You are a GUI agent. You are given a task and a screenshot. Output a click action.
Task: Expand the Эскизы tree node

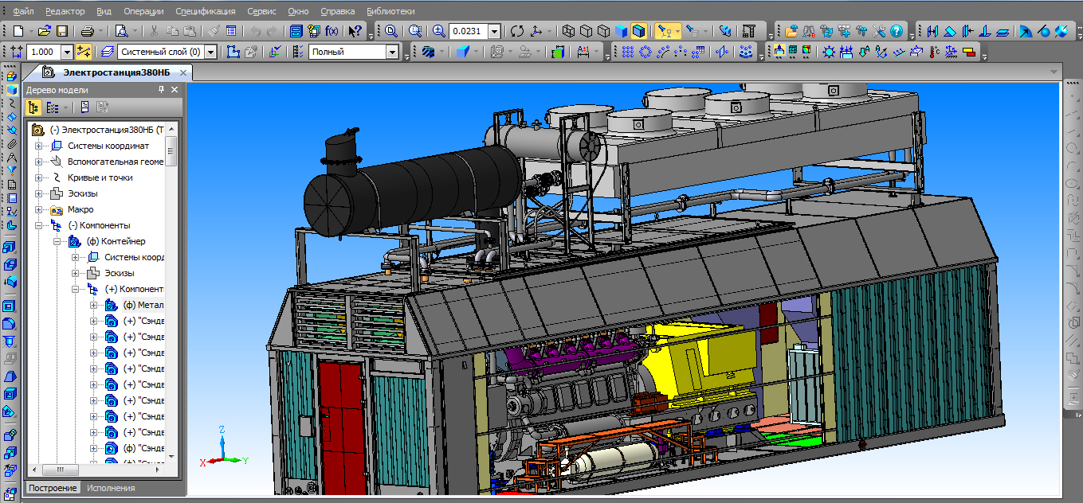tap(39, 193)
